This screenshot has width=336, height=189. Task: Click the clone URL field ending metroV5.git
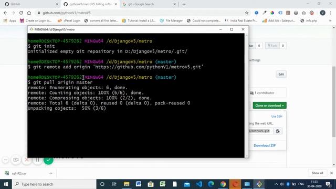261,131
